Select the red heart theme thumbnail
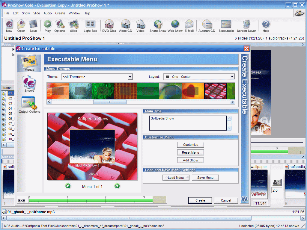307x230 pixels. pos(193,91)
